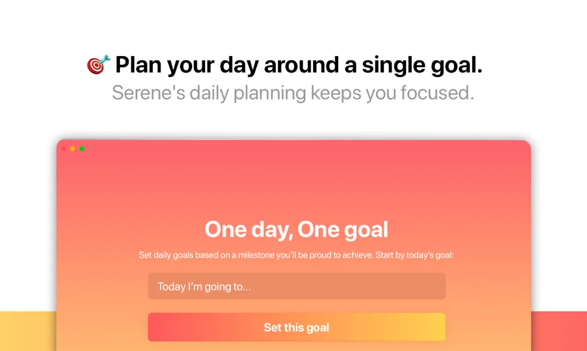Click "single goal." in the headline
Viewport: 587px width, 351px height.
tap(422, 65)
